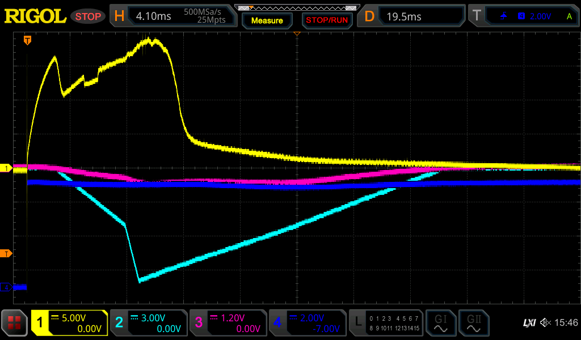Open the GII waveform generator icon

(x=474, y=323)
